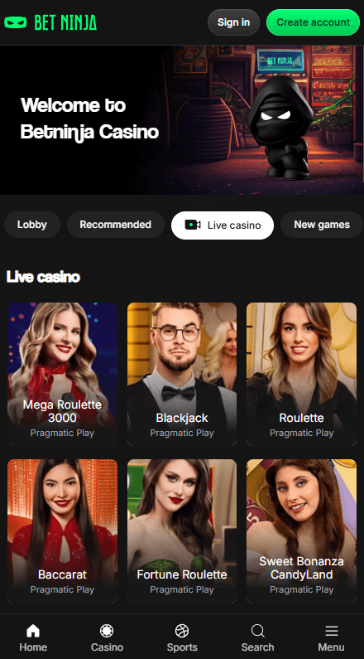Tap the Live casino camera icon
The height and width of the screenshot is (659, 364).
193,225
